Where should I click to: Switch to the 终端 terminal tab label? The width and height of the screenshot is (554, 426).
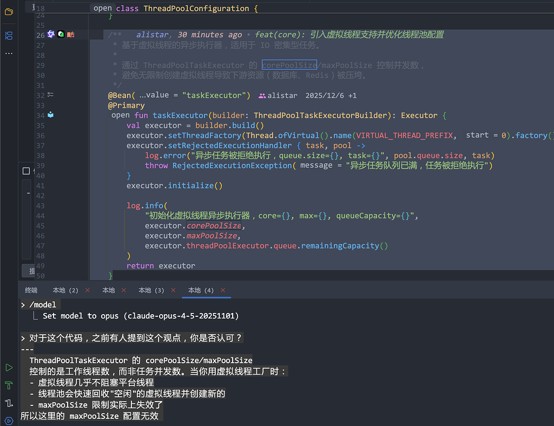[31, 290]
